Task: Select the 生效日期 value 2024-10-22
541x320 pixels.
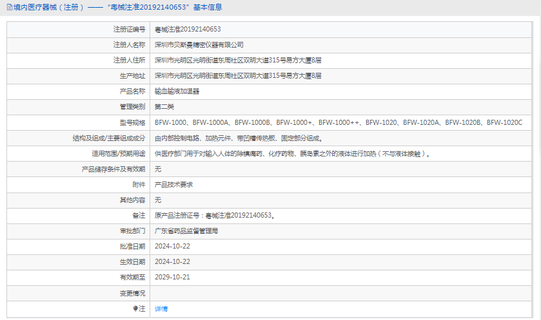Action: click(x=172, y=262)
